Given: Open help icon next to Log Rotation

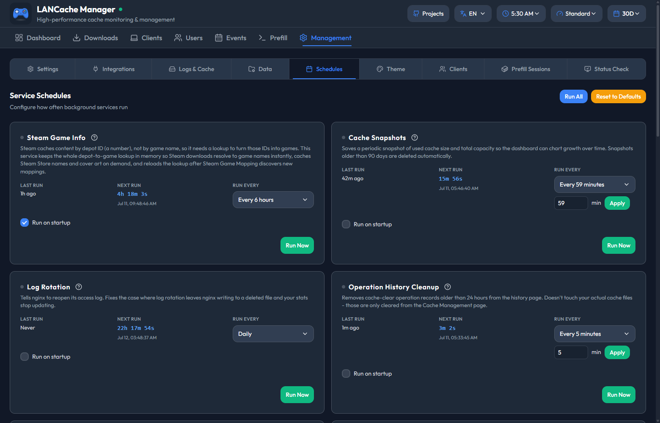Looking at the screenshot, I should 79,287.
